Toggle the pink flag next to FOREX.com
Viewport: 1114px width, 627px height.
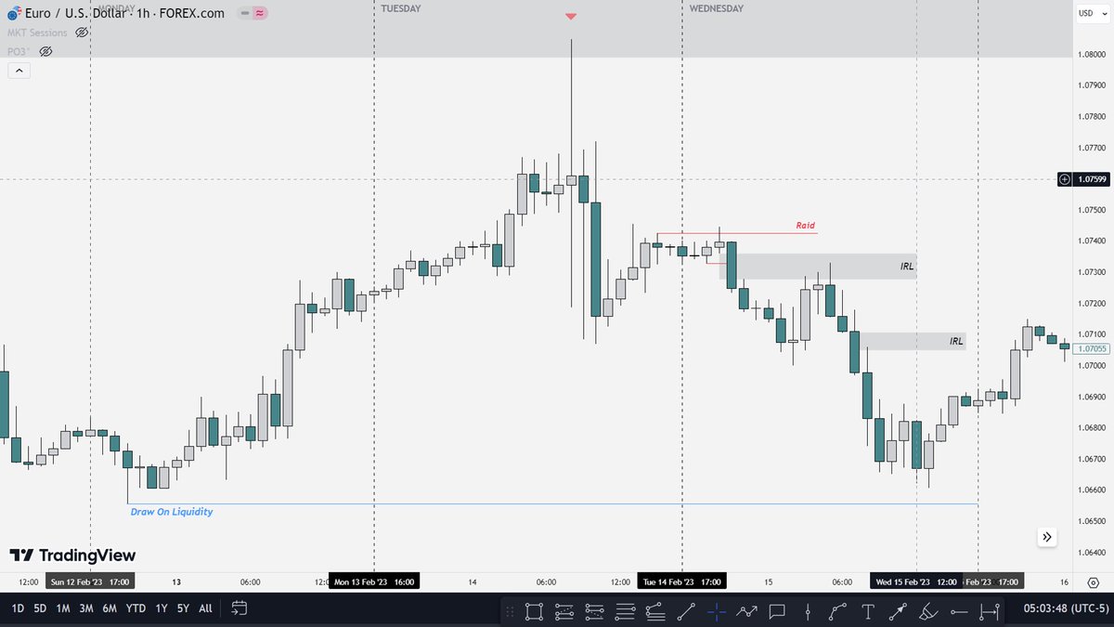261,13
